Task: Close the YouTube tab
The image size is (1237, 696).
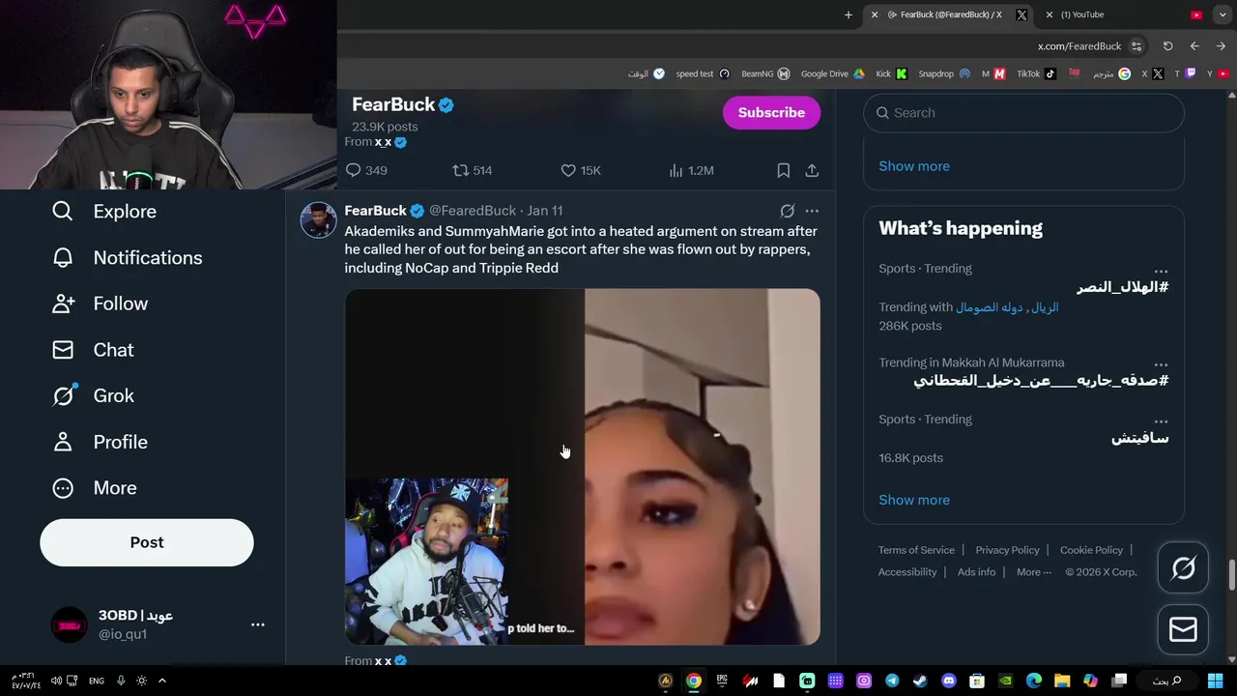Action: tap(1050, 14)
